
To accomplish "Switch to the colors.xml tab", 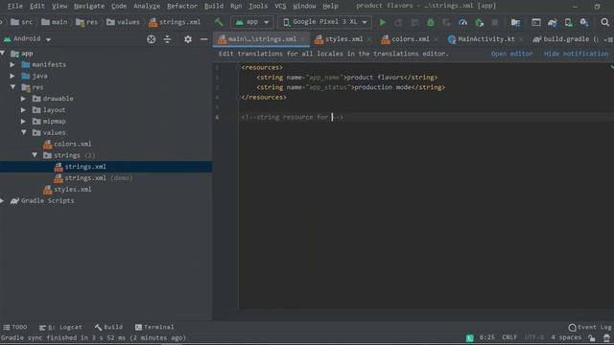I will pyautogui.click(x=410, y=39).
